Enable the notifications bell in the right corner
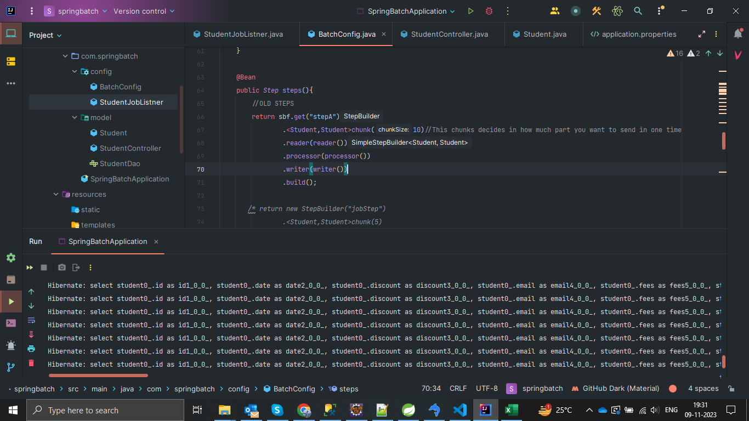This screenshot has height=421, width=749. point(737,33)
